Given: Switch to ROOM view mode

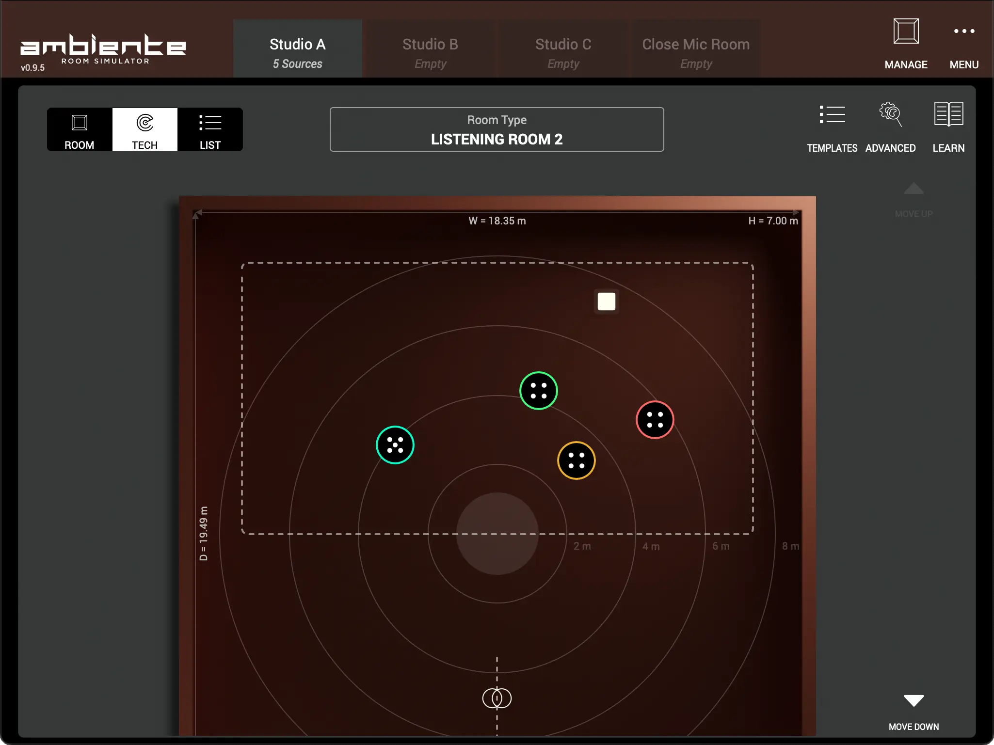Looking at the screenshot, I should point(80,129).
